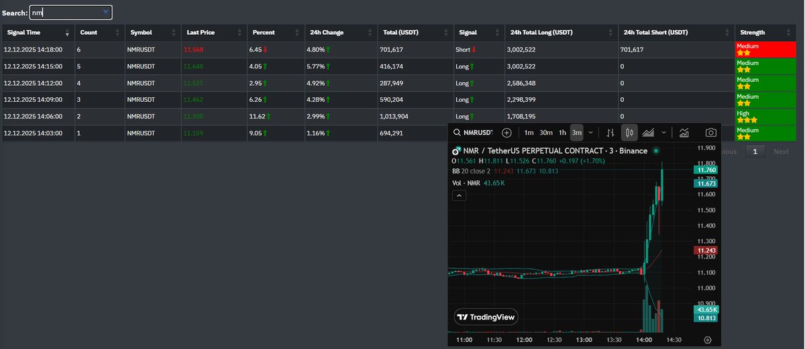Click the Next pagination button
This screenshot has height=349, width=805.
click(x=781, y=151)
